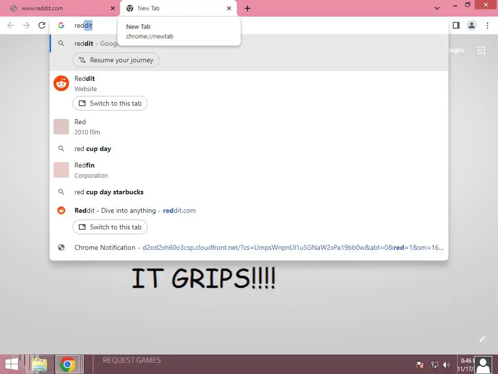Click the Chrome taskbar icon
498x374 pixels.
point(67,364)
